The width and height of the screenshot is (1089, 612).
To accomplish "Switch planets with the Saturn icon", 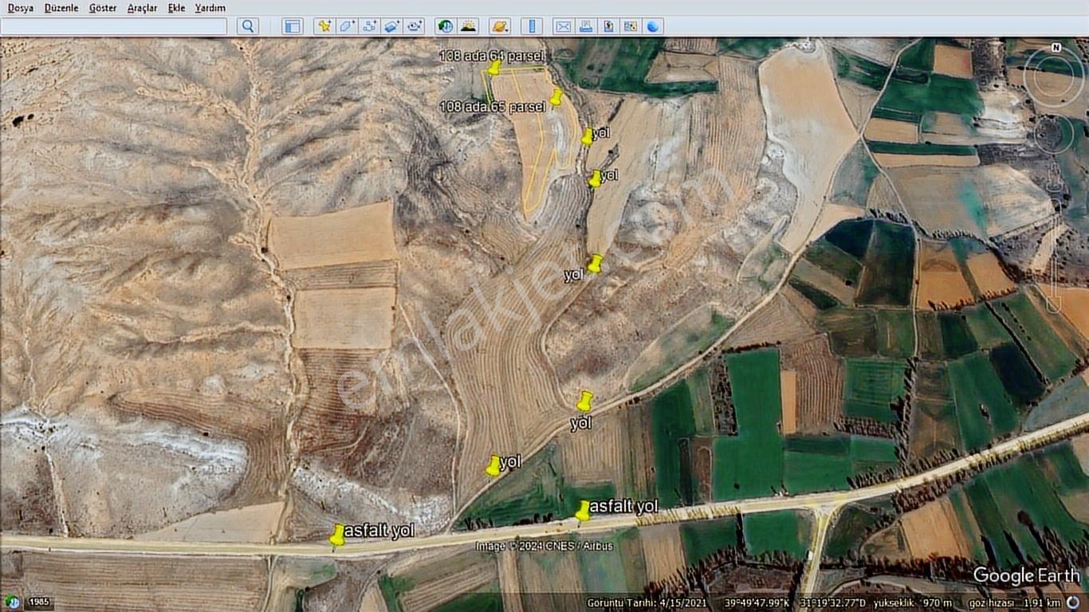I will 500,26.
